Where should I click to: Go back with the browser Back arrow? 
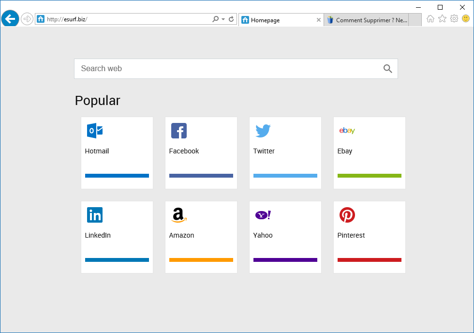coord(10,19)
